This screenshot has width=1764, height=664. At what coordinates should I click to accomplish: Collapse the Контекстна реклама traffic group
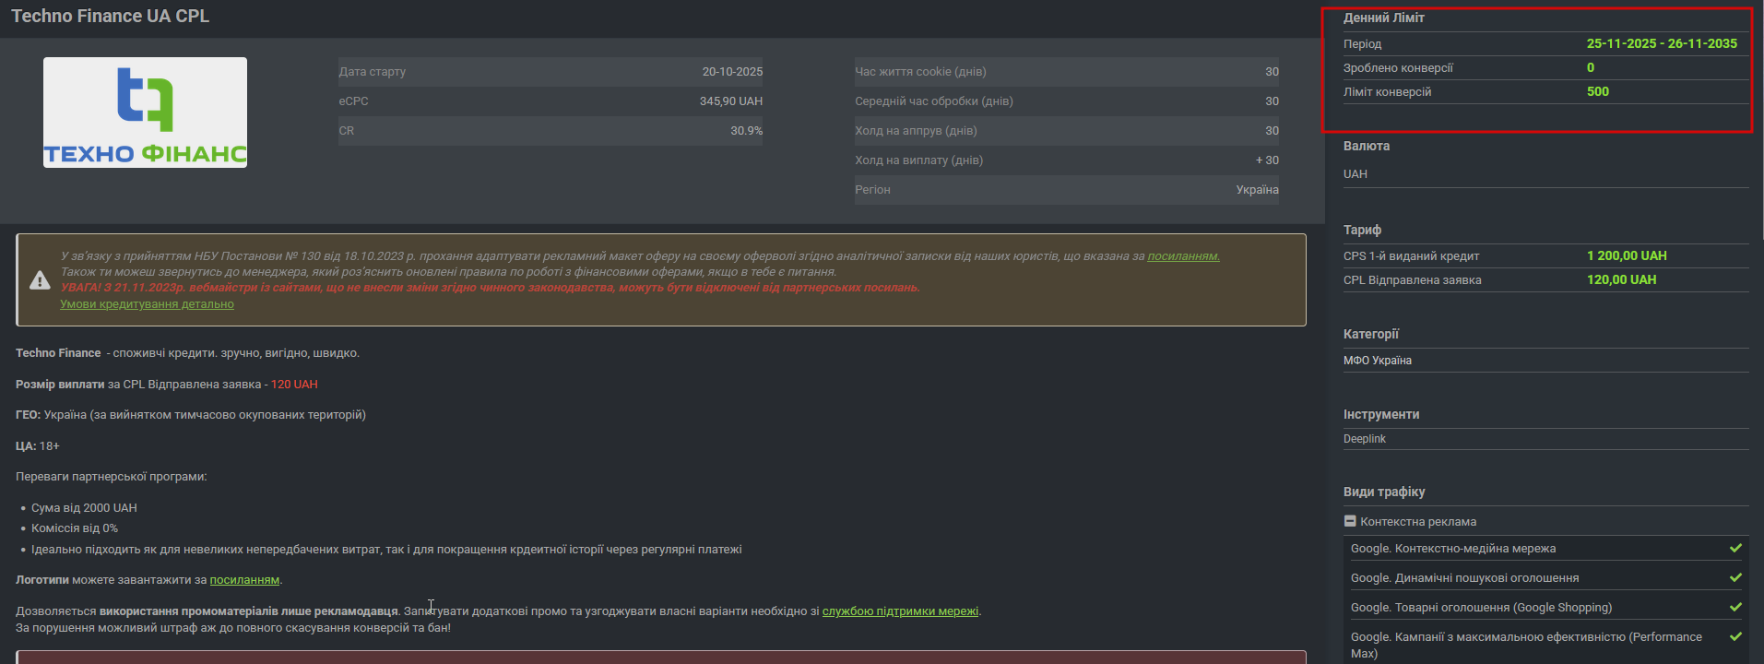coord(1350,521)
